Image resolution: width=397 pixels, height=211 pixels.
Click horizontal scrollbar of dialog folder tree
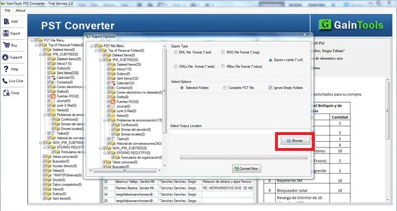[125, 171]
